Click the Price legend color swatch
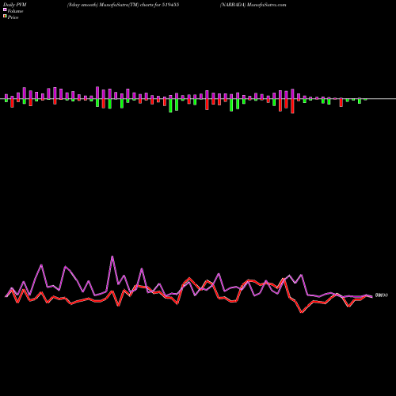 [5, 17]
